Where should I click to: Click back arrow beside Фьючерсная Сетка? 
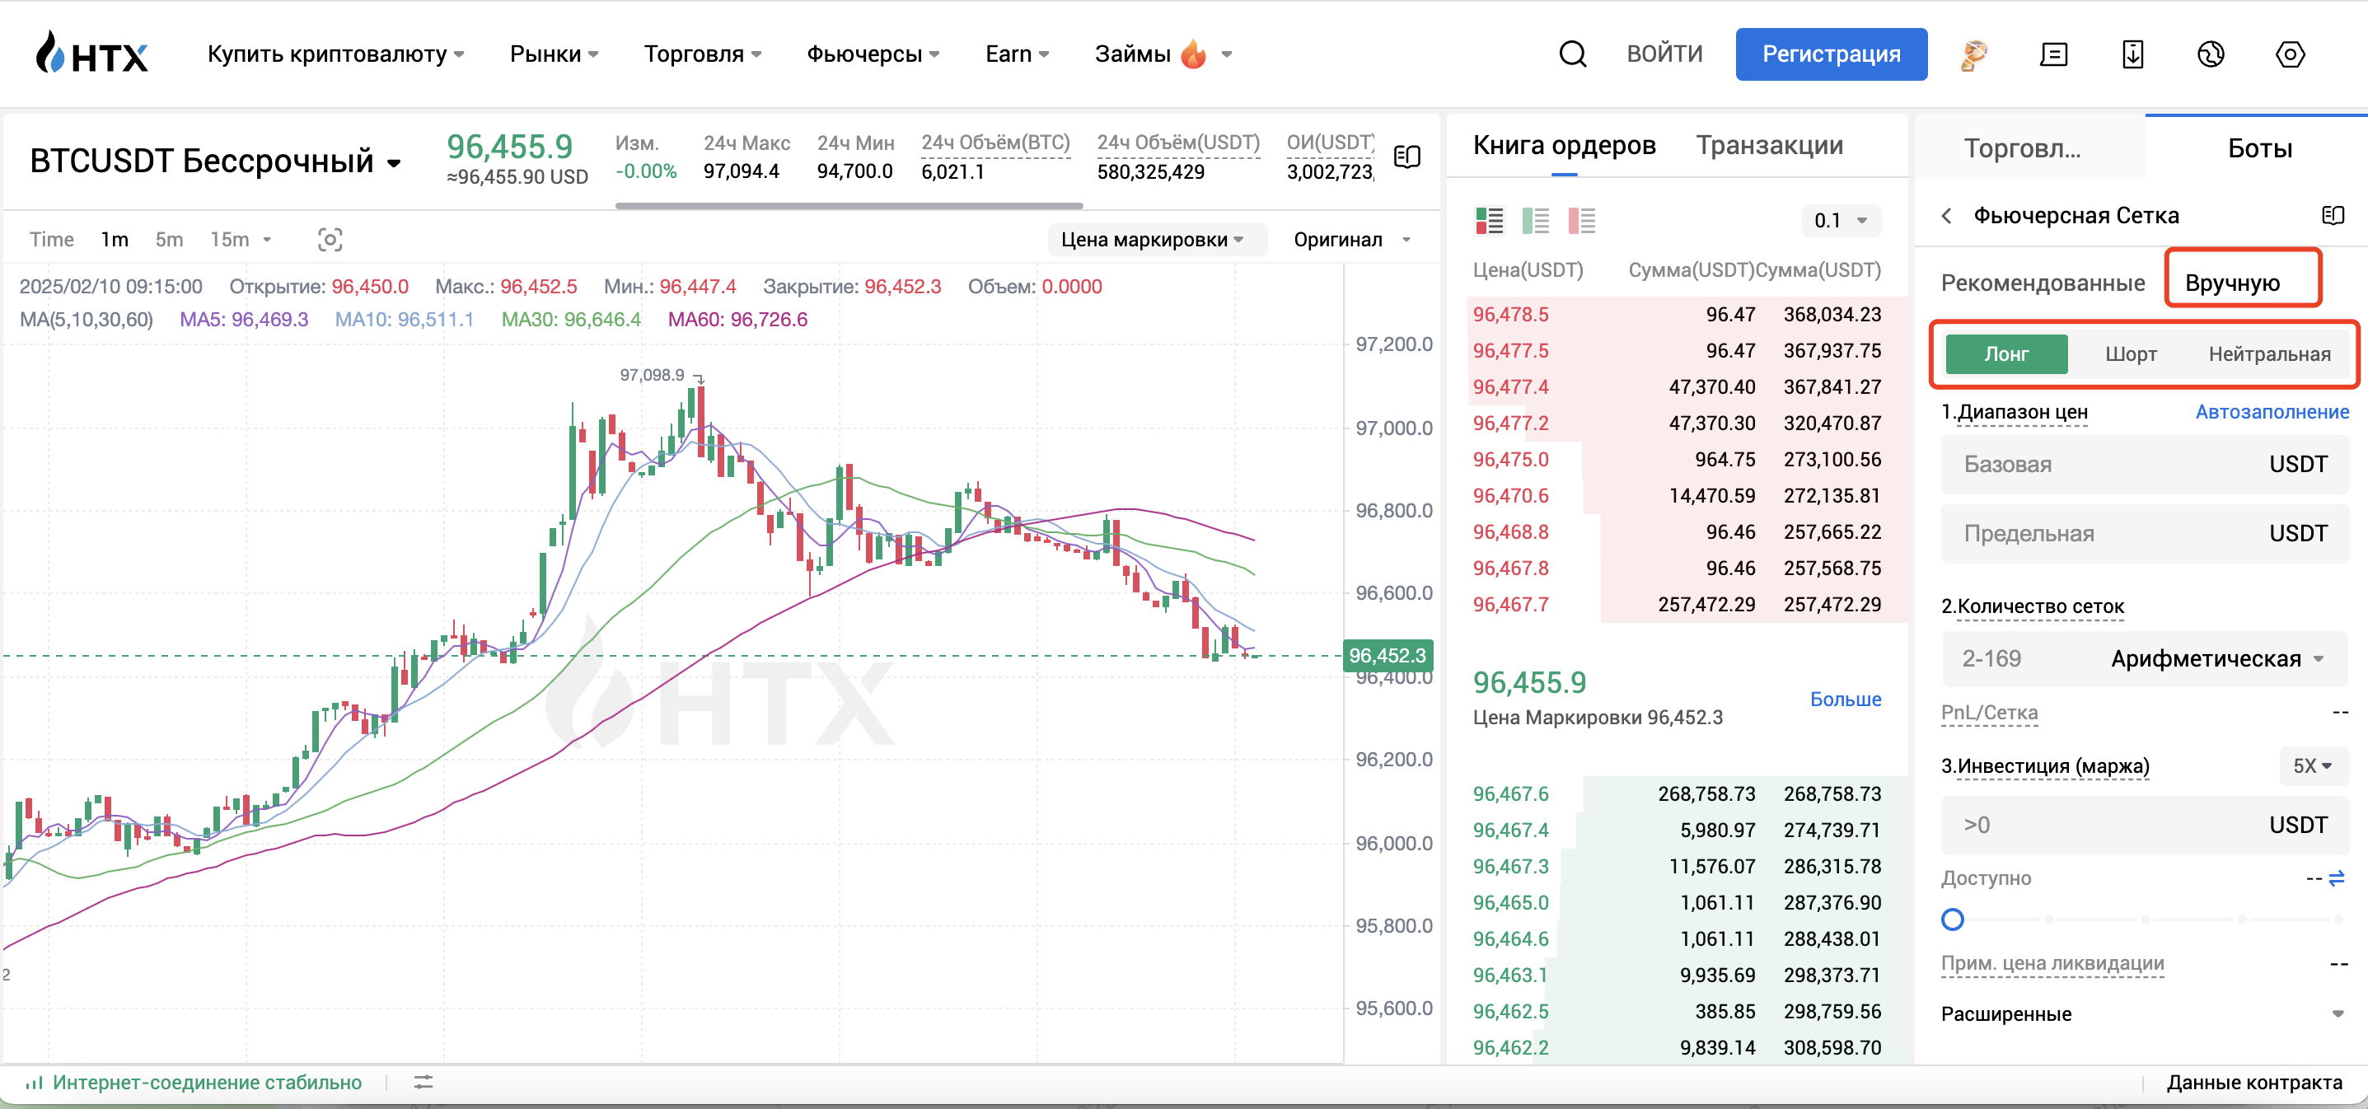(1946, 216)
